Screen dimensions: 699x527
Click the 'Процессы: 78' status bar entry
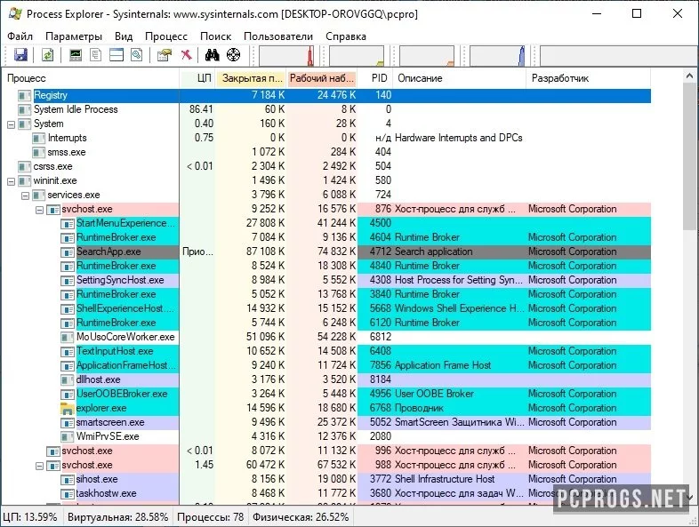(211, 517)
